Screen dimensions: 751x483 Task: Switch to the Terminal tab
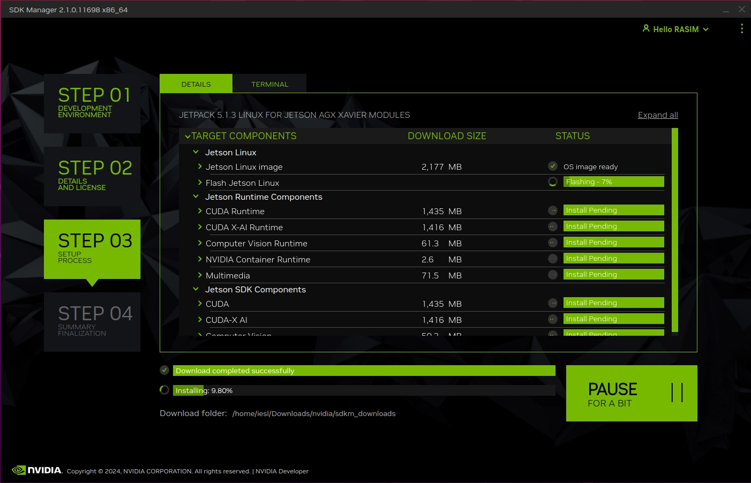coord(269,84)
